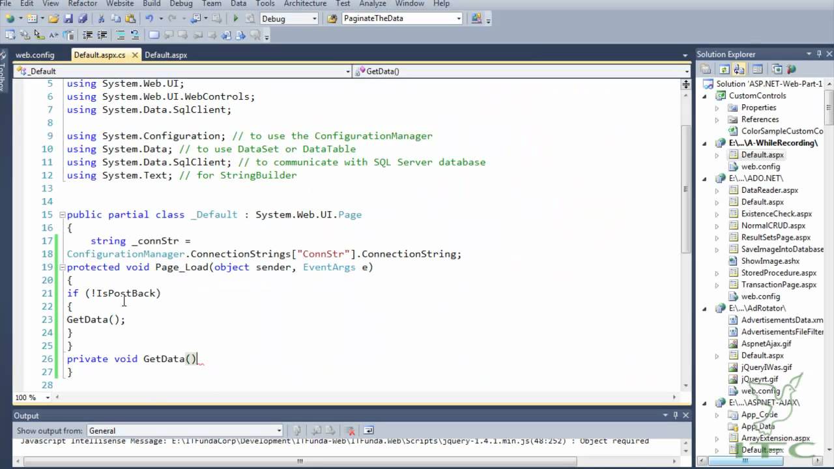Click the code editor vertical scrollbar
The height and width of the screenshot is (469, 834).
[x=686, y=189]
